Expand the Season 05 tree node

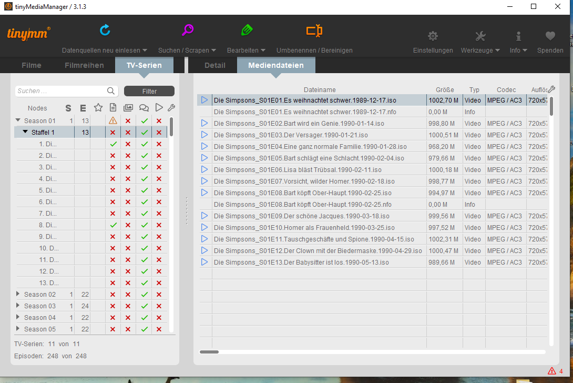click(17, 328)
